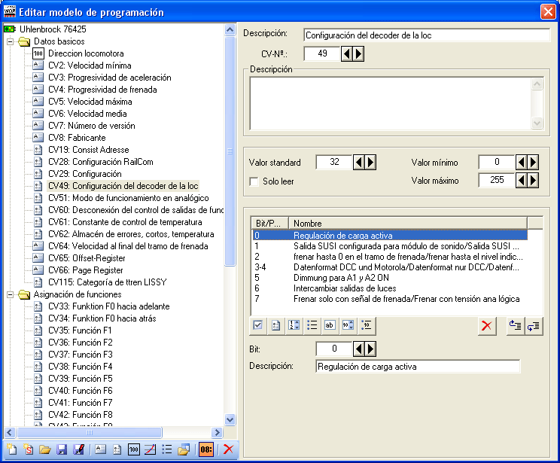Decrease the CV-Nº value
Image resolution: width=560 pixels, height=463 pixels.
[346, 53]
